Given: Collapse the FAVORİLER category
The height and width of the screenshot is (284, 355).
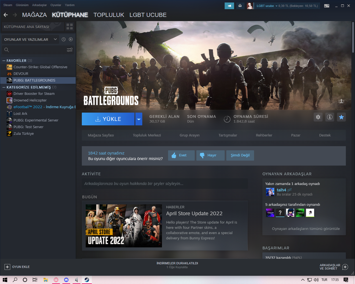Looking at the screenshot, I should point(4,60).
